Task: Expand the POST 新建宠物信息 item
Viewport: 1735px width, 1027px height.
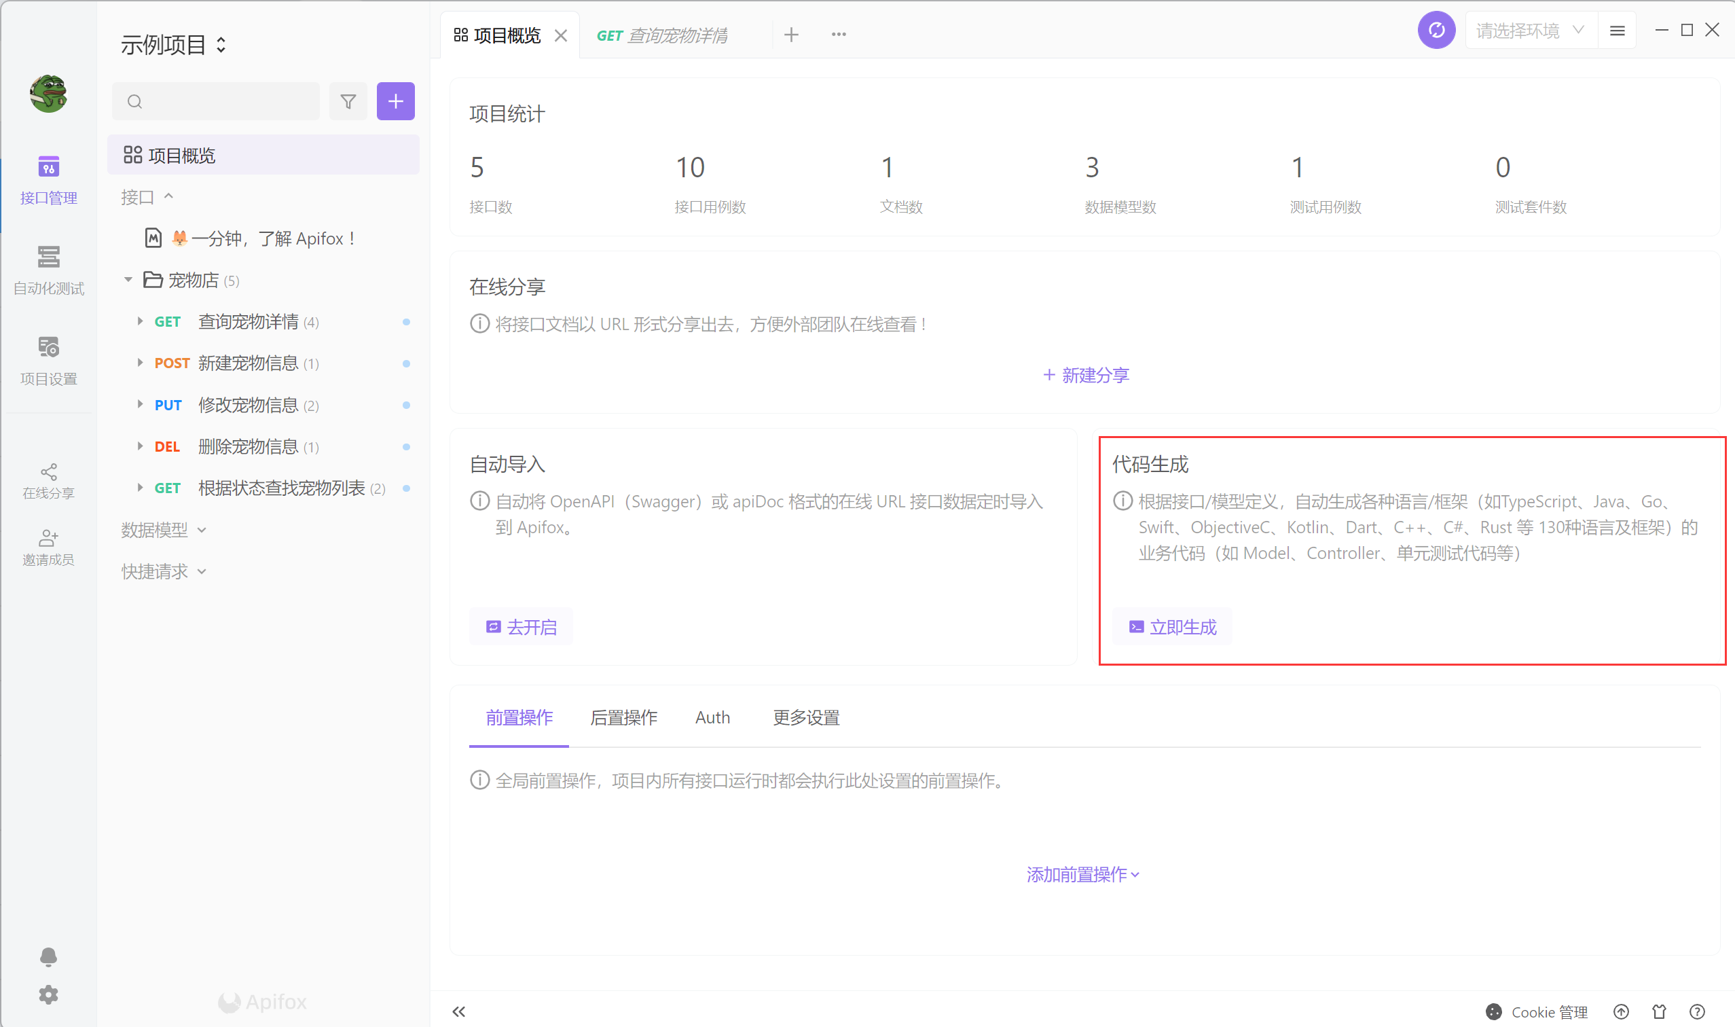Action: tap(141, 363)
